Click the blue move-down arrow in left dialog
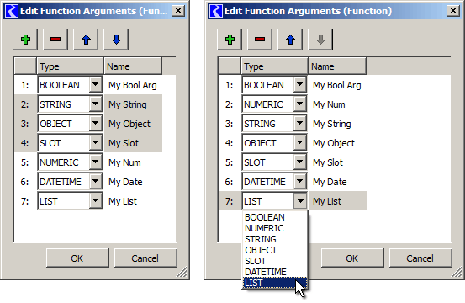The image size is (465, 303). [116, 40]
